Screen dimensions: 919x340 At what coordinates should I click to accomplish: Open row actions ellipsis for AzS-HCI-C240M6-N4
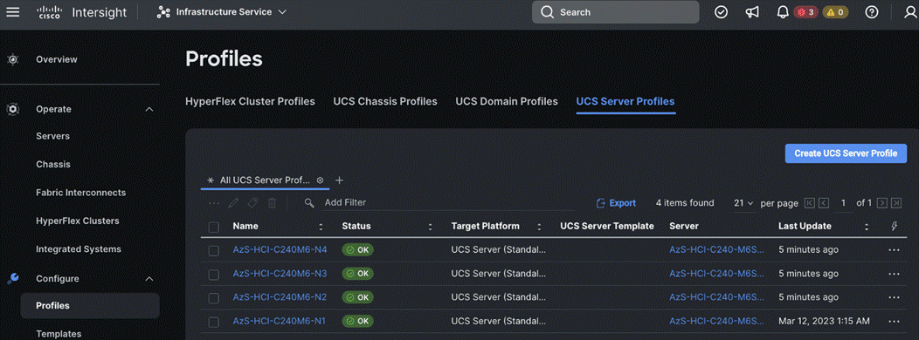coord(894,250)
